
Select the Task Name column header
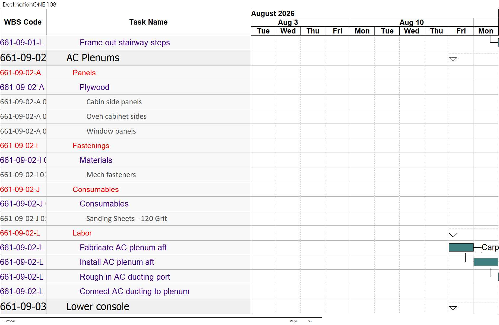click(148, 22)
